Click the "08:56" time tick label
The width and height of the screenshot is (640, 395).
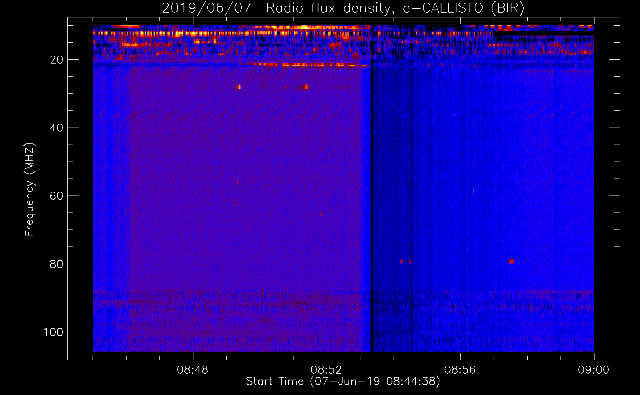460,370
